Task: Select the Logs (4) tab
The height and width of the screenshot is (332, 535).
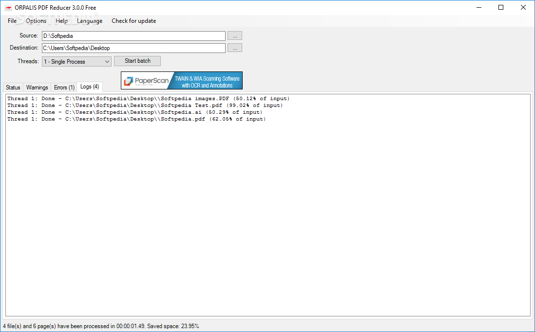Action: [90, 87]
